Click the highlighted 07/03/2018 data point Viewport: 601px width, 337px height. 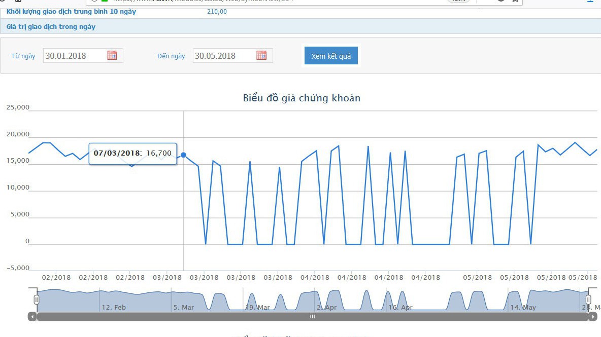[183, 155]
